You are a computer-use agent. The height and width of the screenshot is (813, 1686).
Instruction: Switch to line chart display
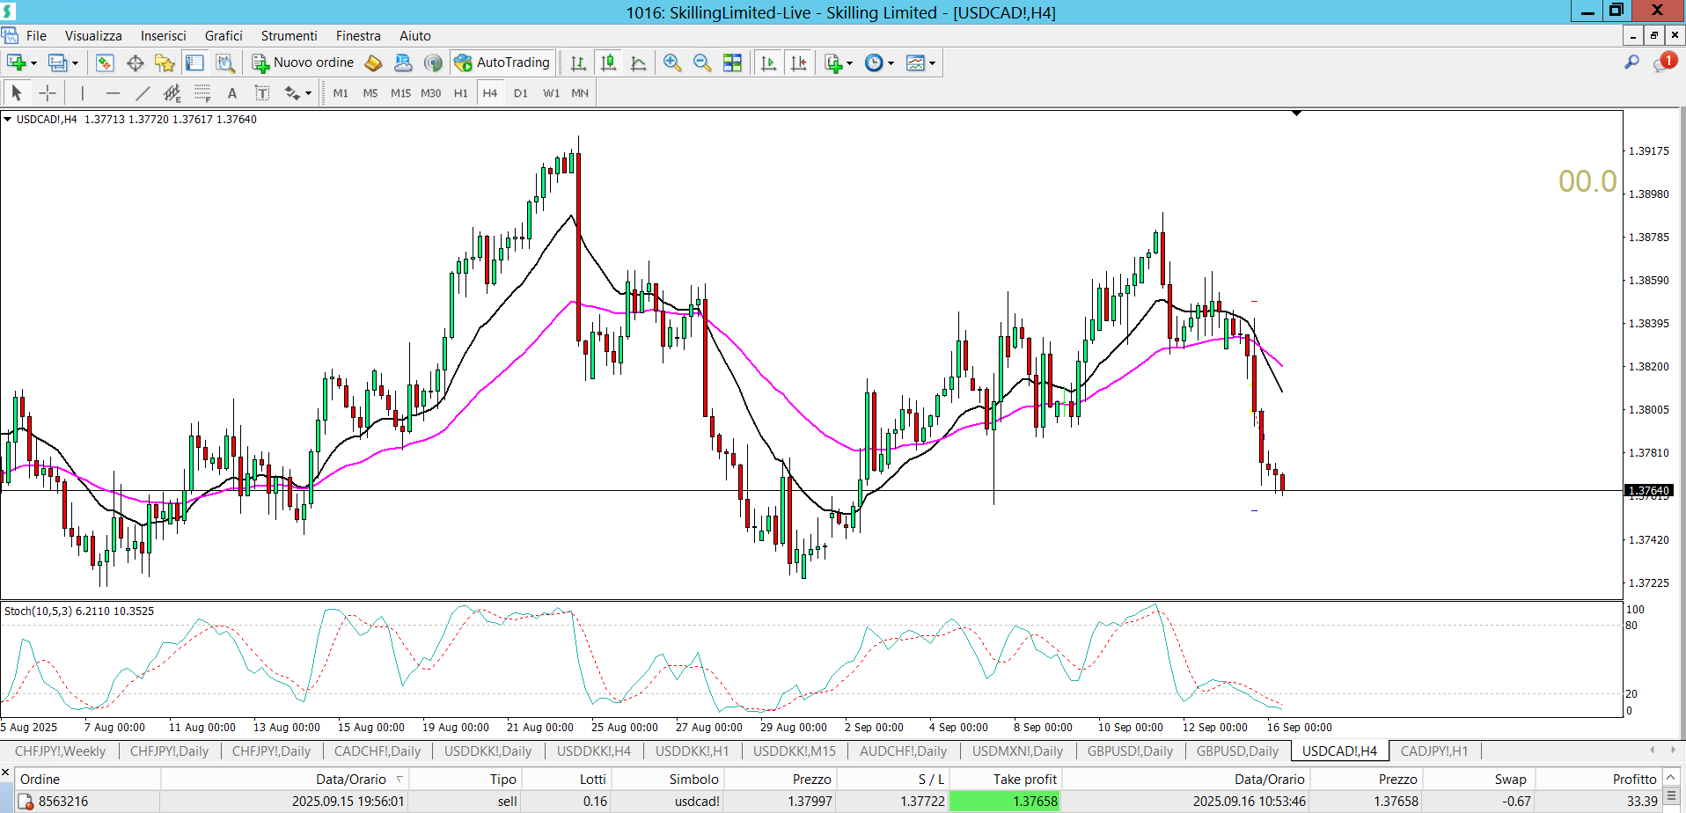click(638, 62)
